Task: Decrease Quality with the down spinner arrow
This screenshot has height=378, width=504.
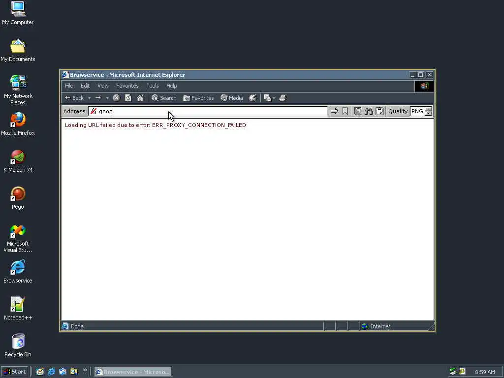Action: tap(429, 114)
